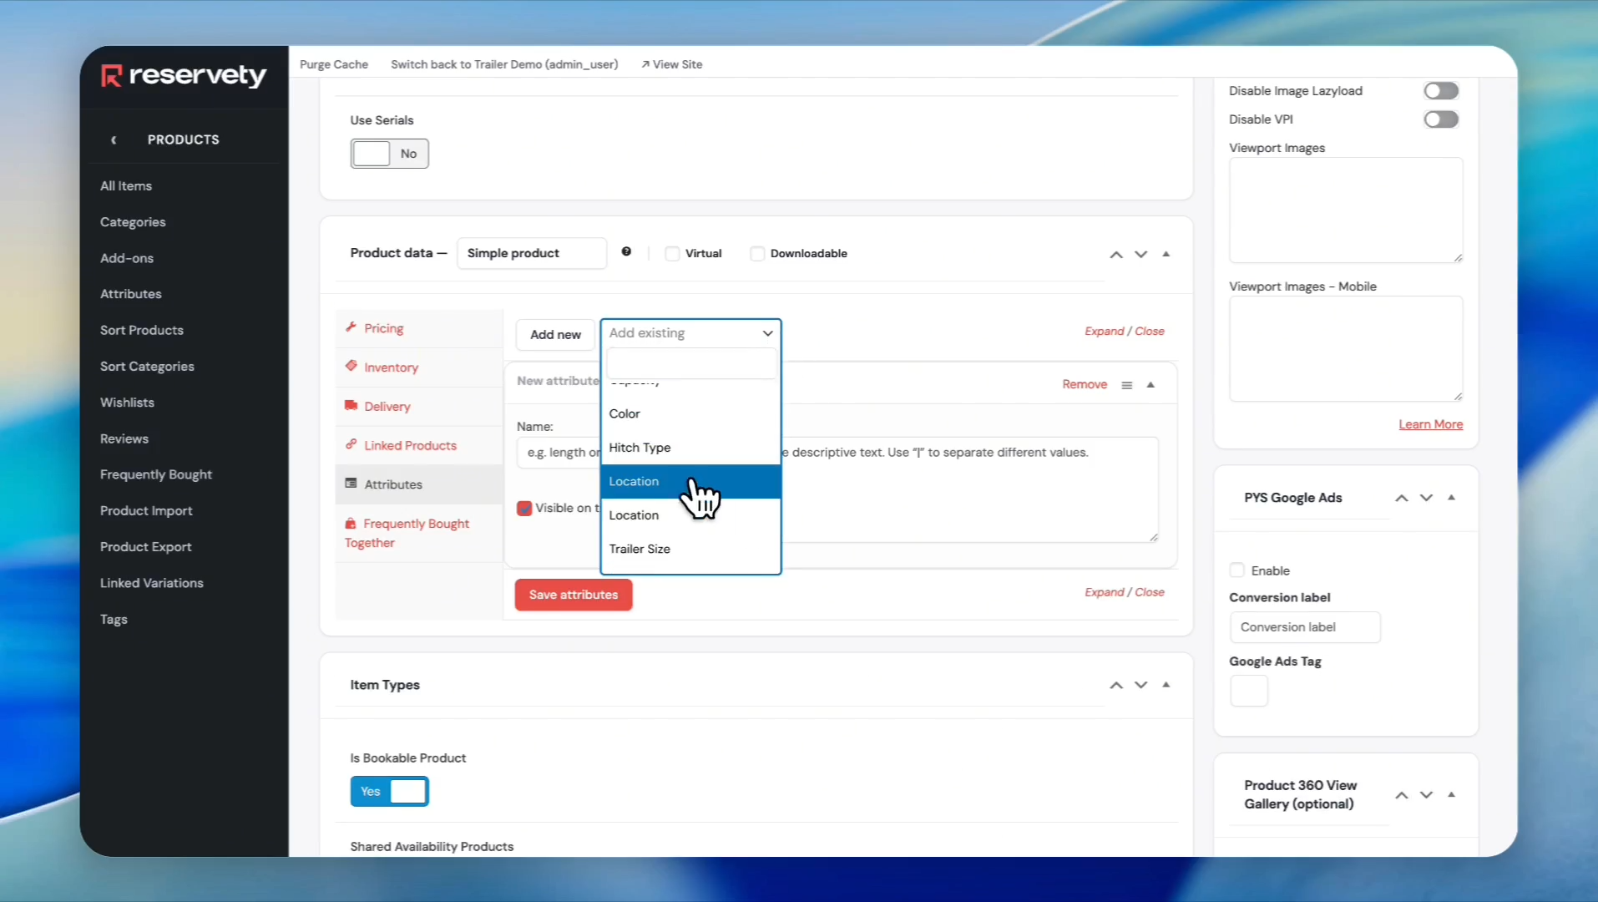This screenshot has width=1598, height=902.
Task: Grab the attribute reorder handle icon
Action: click(1126, 385)
